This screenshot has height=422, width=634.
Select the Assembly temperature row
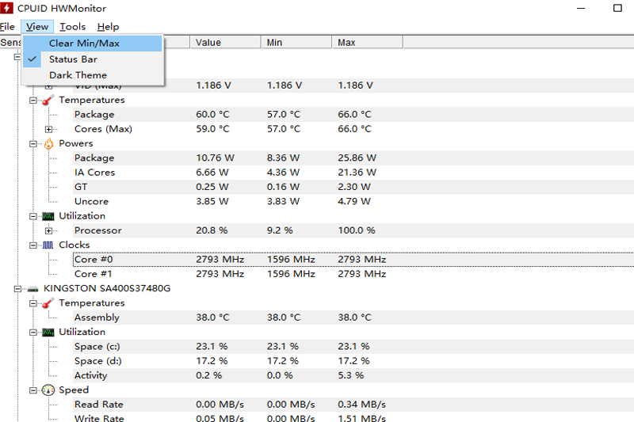[353, 317]
